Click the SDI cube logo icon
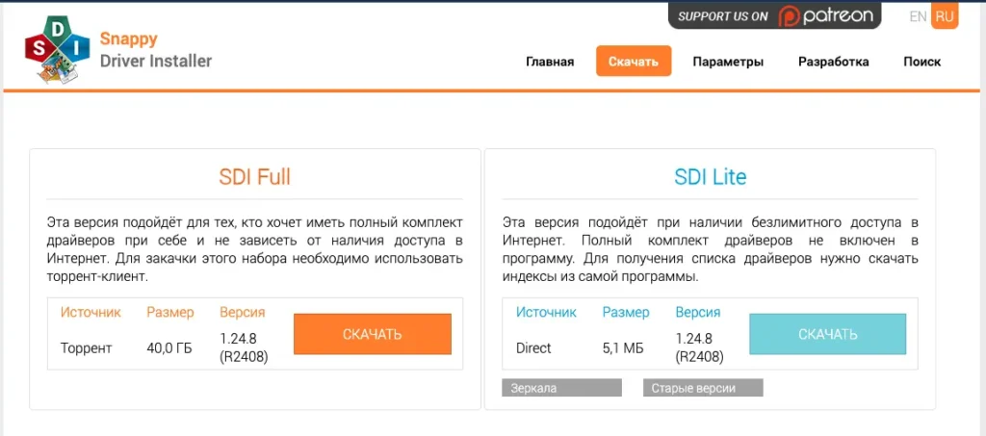986x436 pixels. [x=52, y=48]
